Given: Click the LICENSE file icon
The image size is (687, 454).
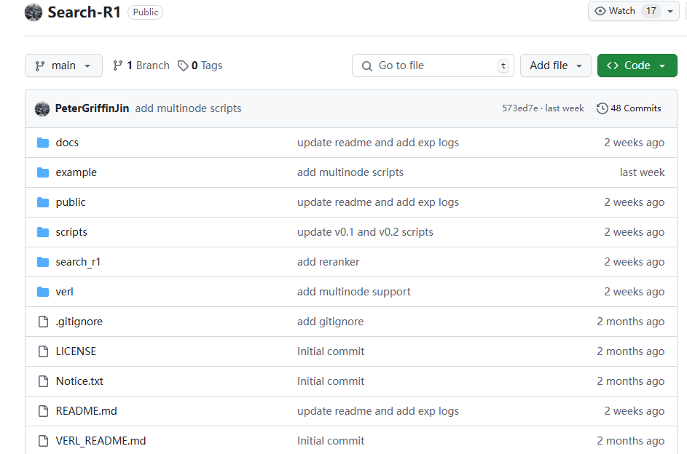Looking at the screenshot, I should click(x=43, y=351).
